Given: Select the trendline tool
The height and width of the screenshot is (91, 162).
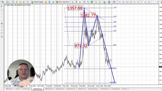Looking at the screenshot, I should click(x=2, y=20).
